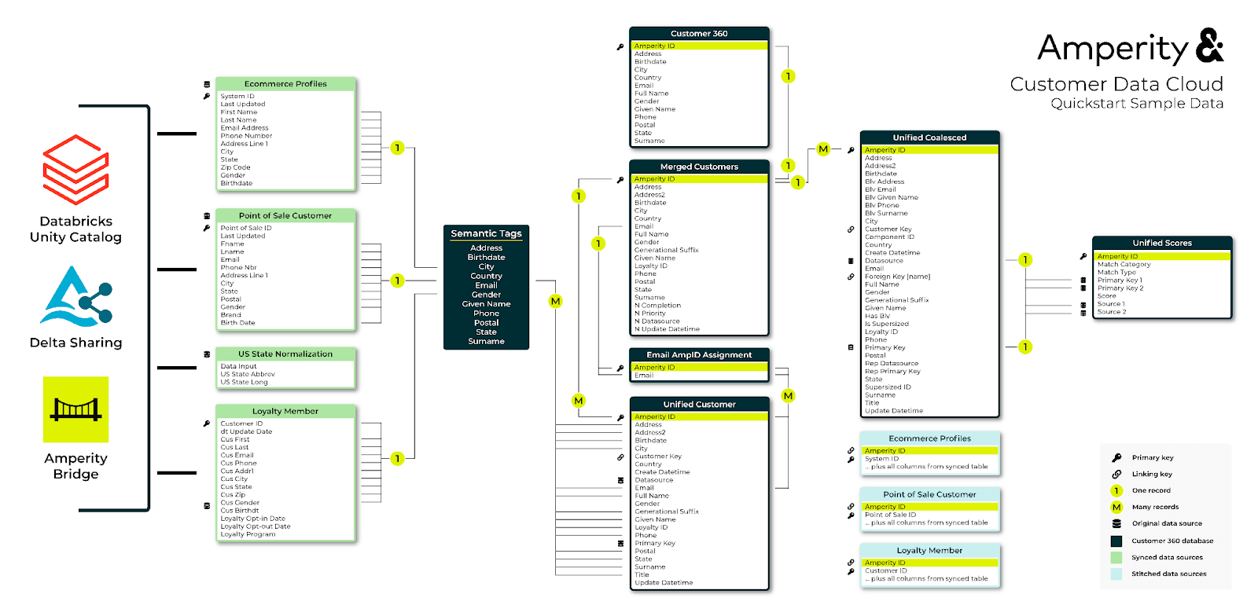Click the Original data source icon in legend

pyautogui.click(x=1116, y=523)
